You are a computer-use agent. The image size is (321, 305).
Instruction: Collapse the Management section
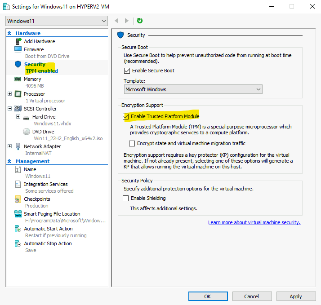tap(9, 161)
